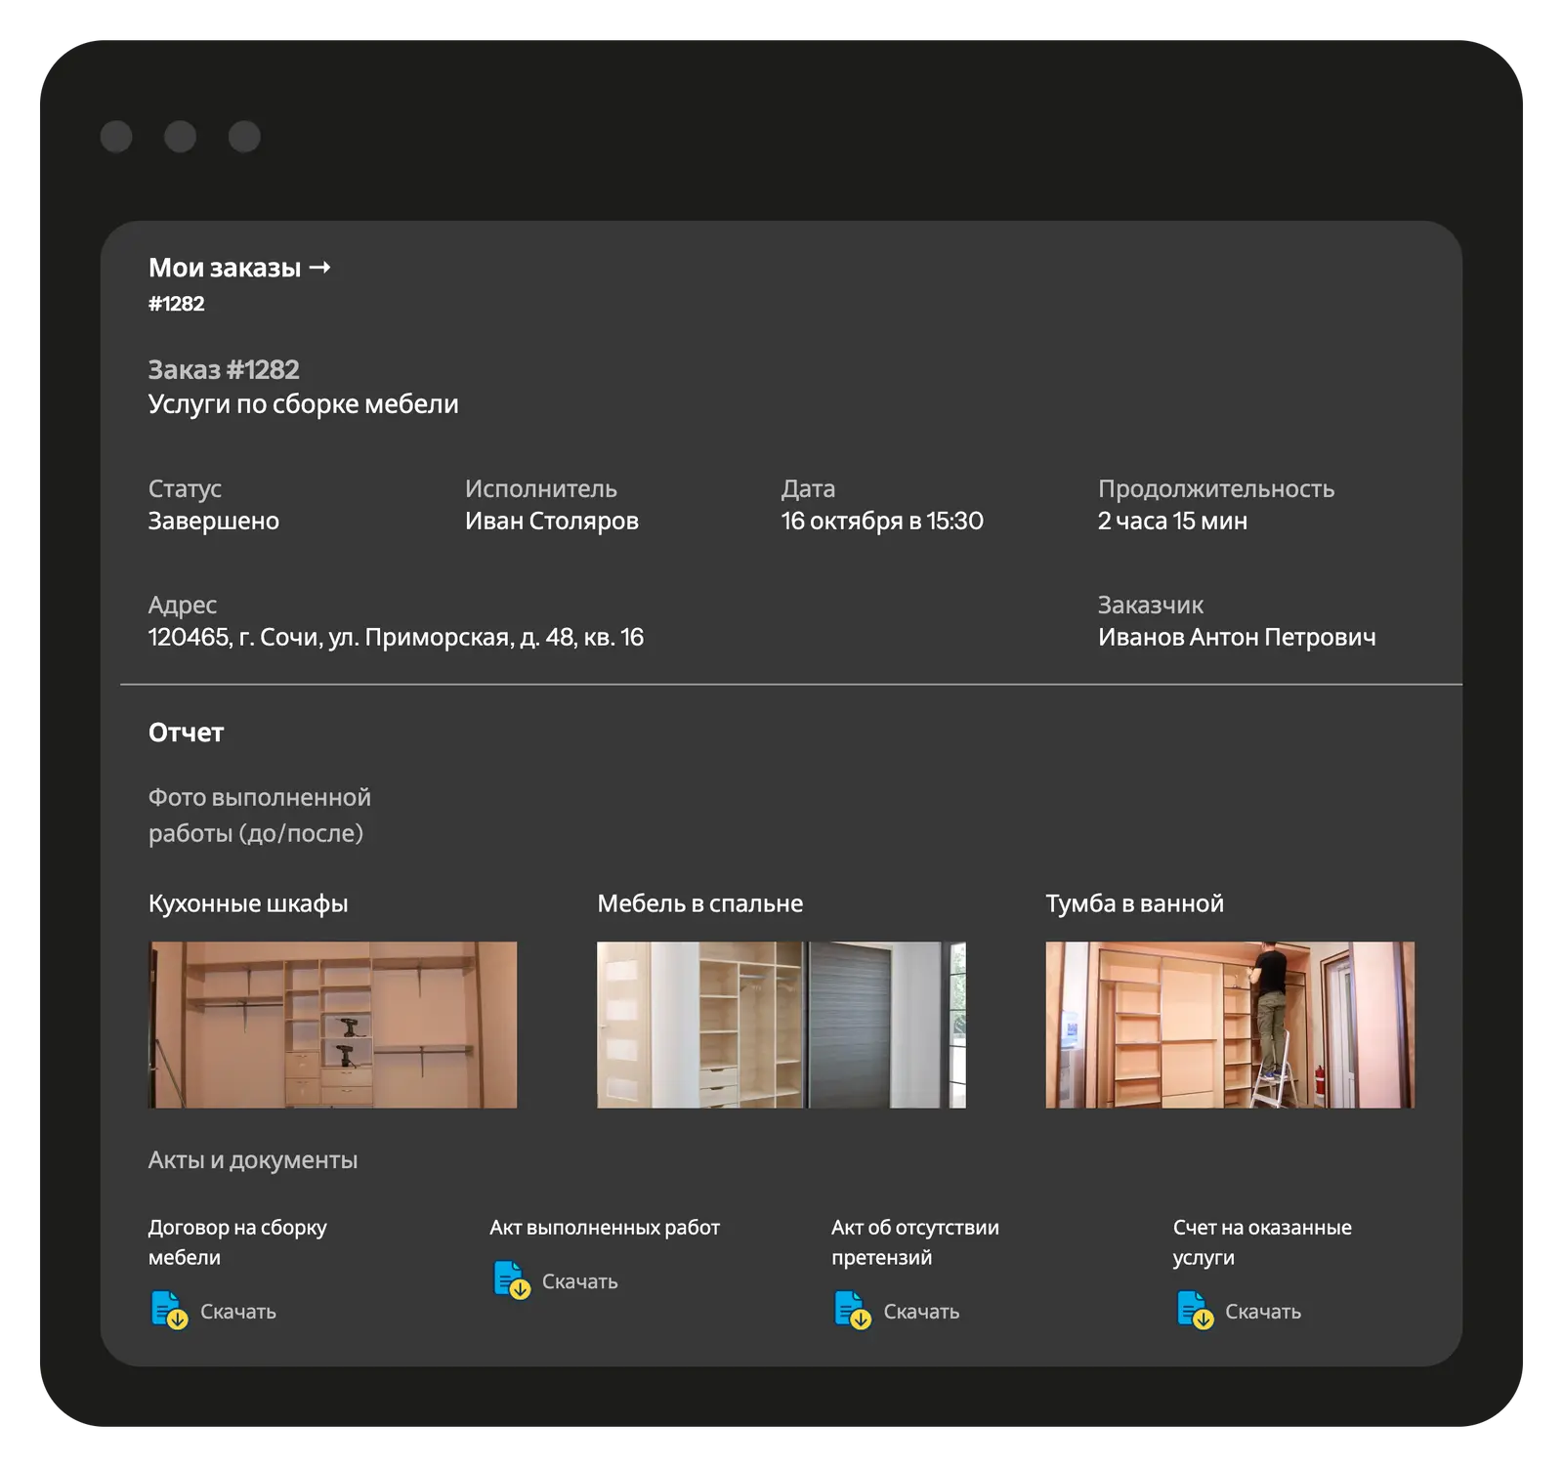Screen dimensions: 1563x1467
Task: Click the first gray window dot
Action: click(x=116, y=137)
